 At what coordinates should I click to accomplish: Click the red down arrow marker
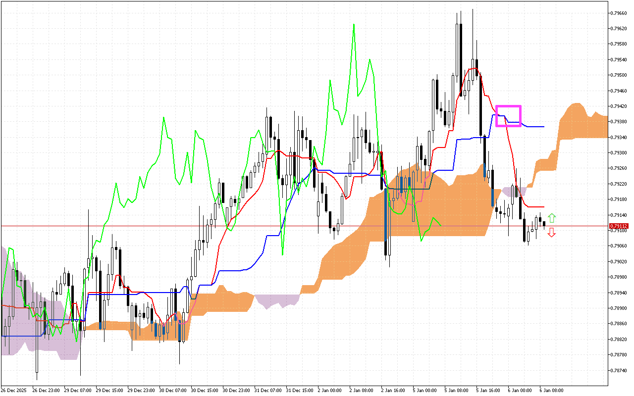(552, 233)
